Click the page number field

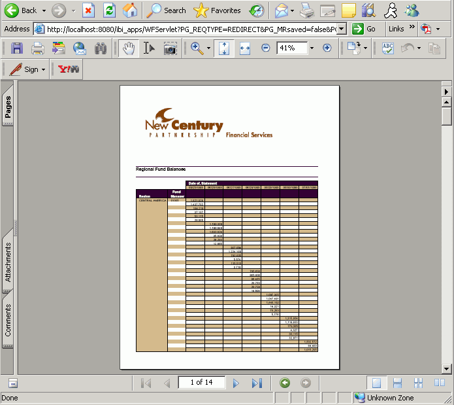coord(201,383)
